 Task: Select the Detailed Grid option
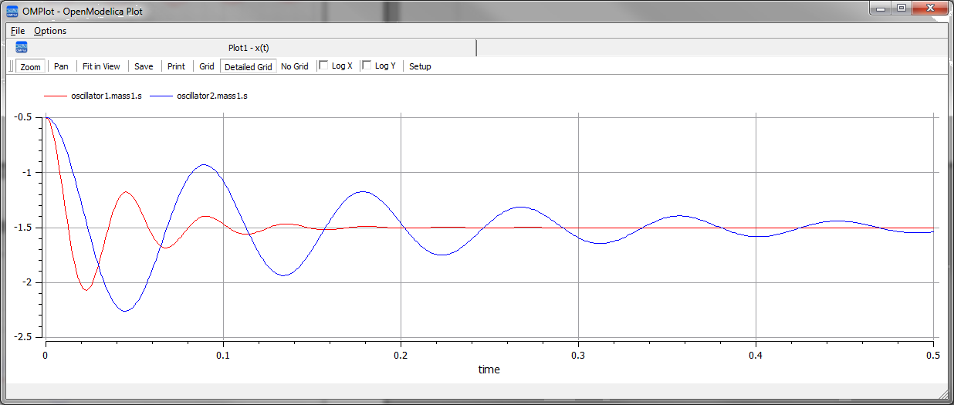point(248,66)
